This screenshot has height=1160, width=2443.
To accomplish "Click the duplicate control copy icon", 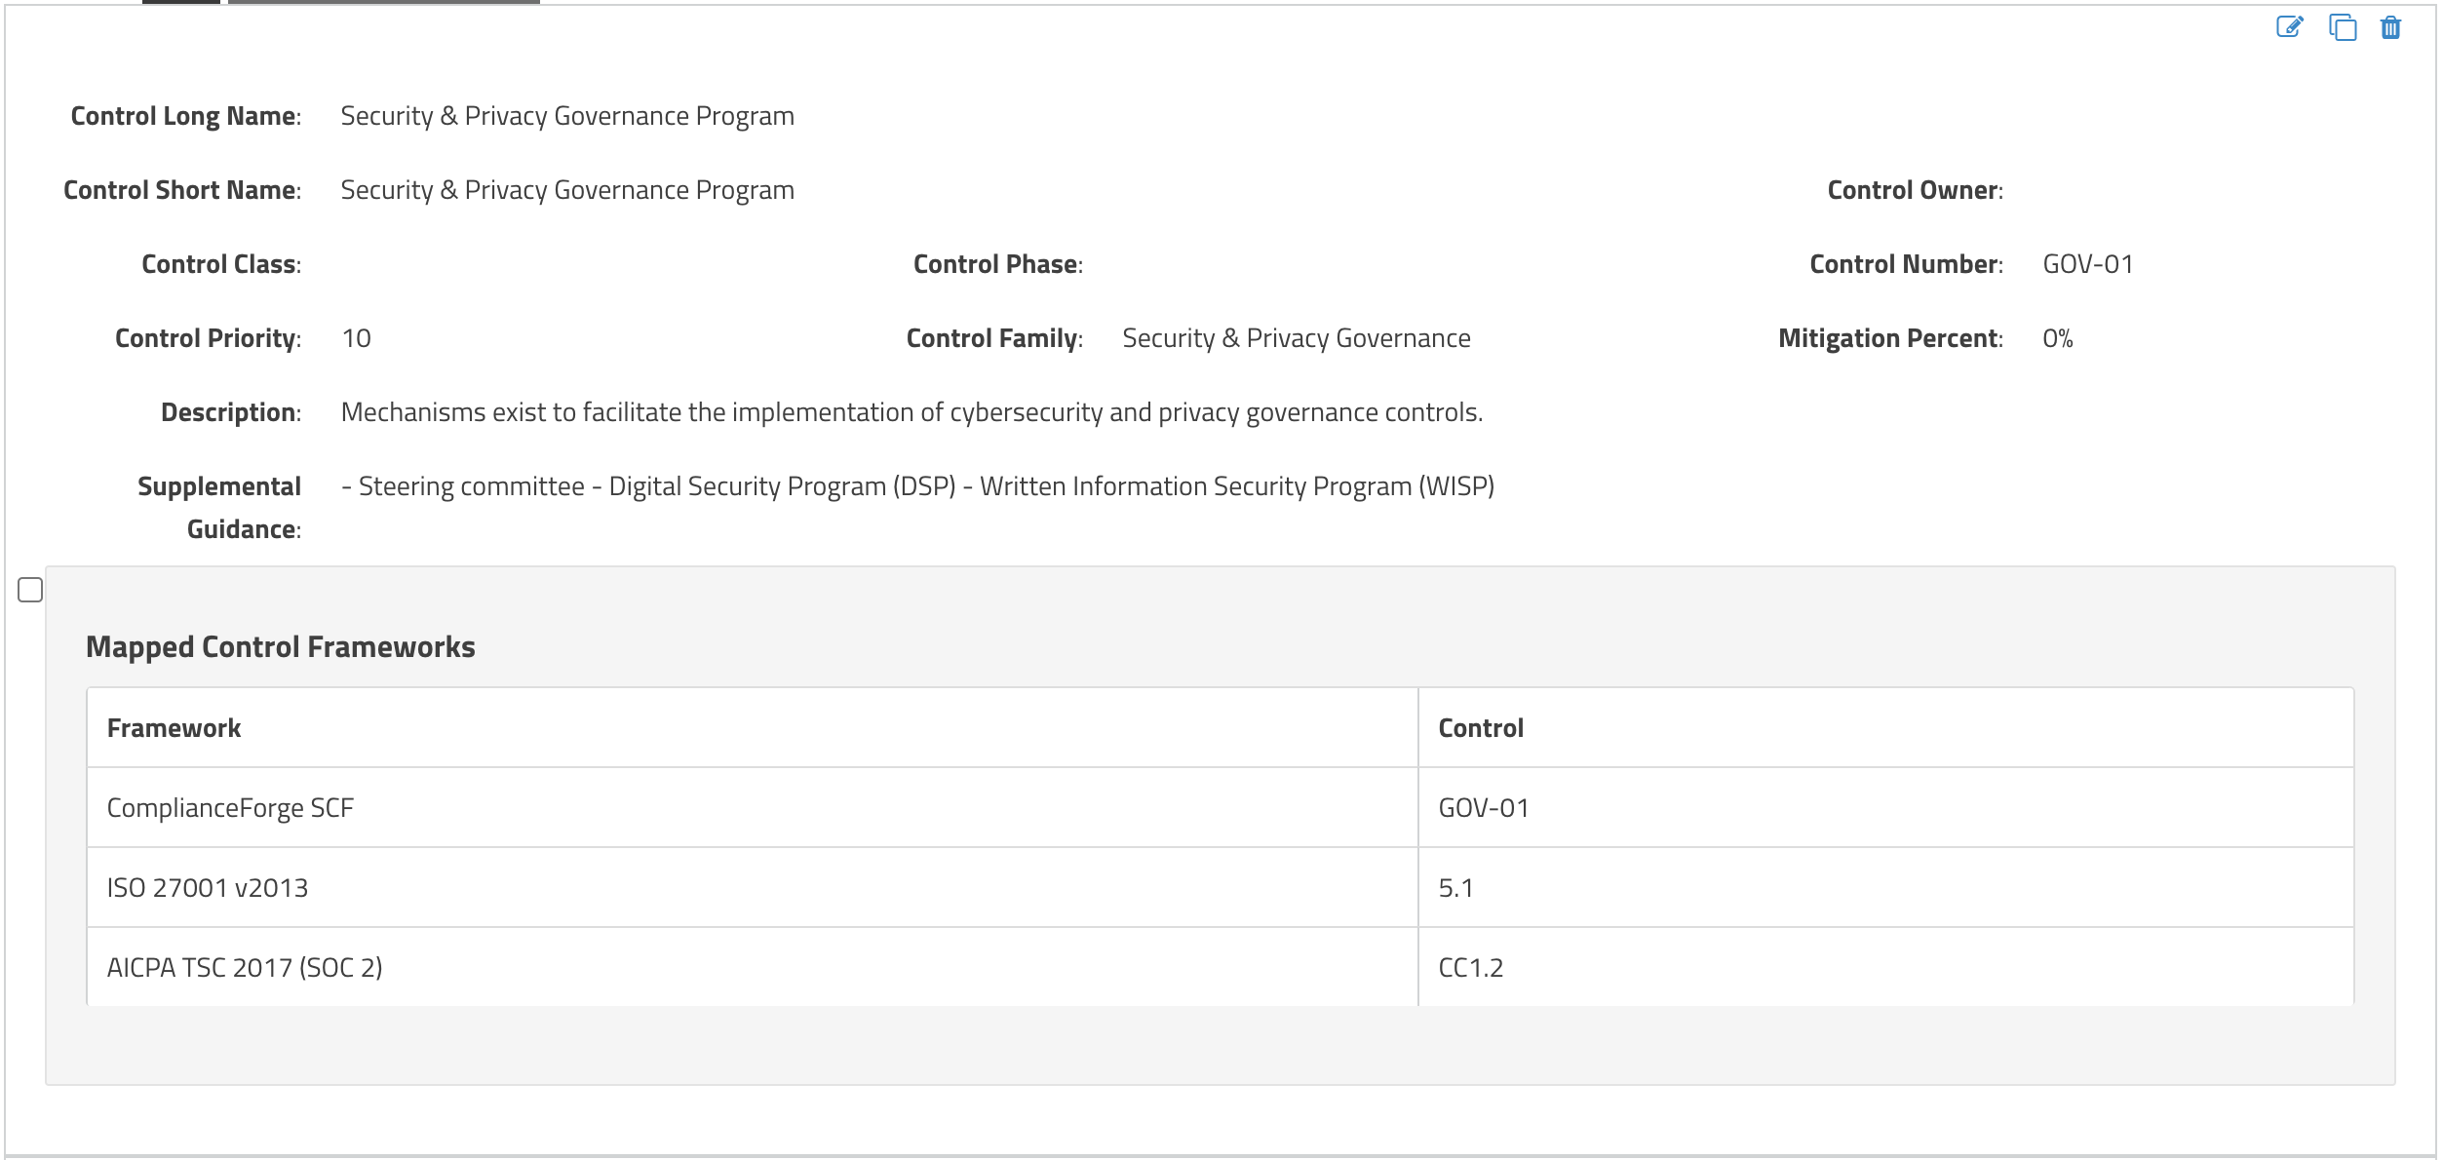I will tap(2342, 27).
